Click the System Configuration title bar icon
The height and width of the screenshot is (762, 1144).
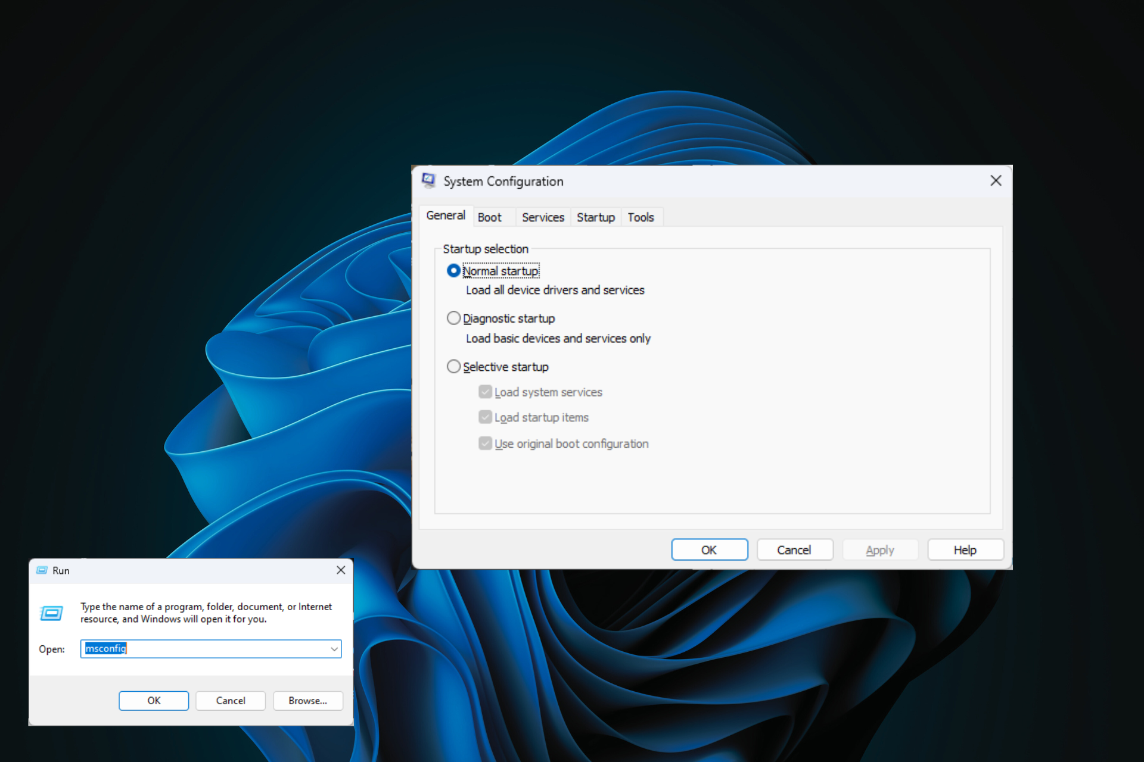click(x=428, y=180)
